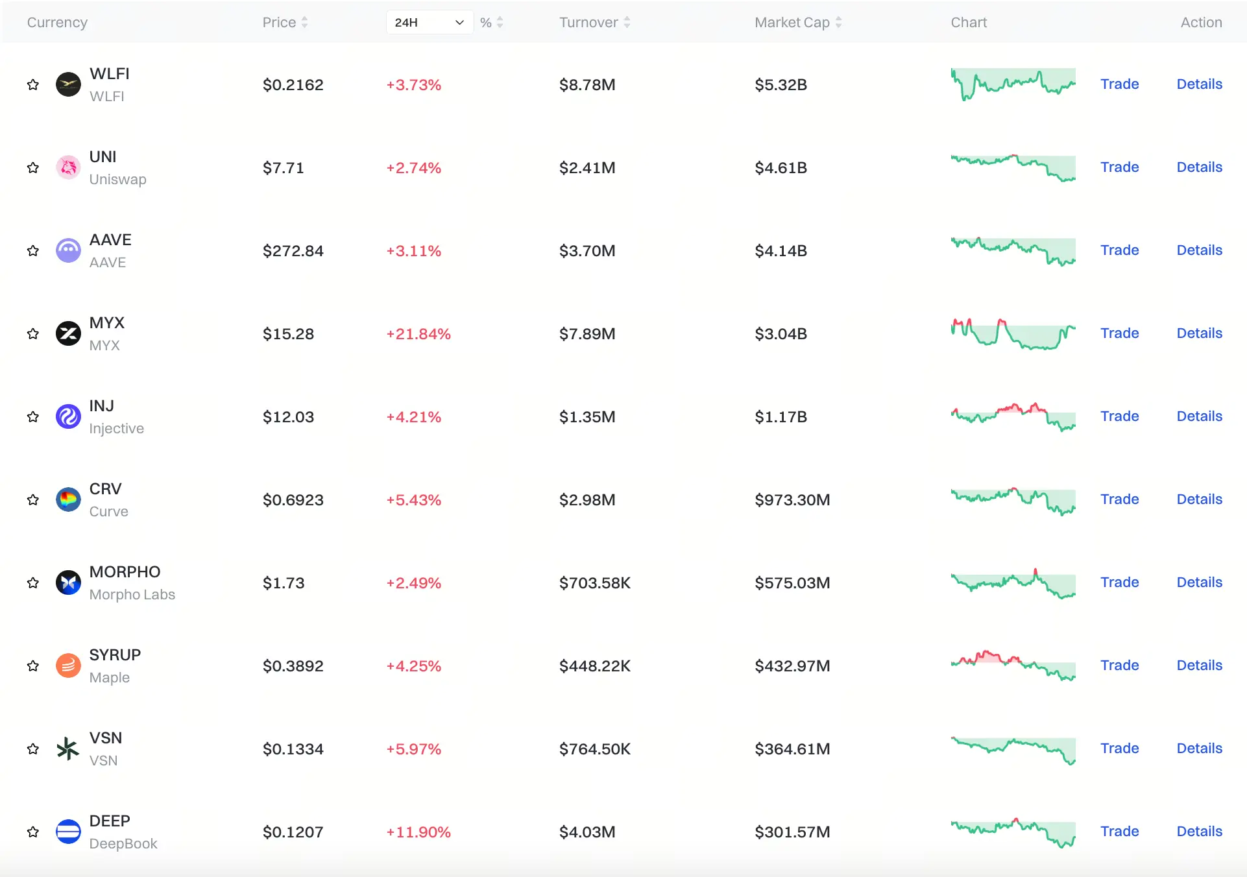The width and height of the screenshot is (1247, 877).
Task: Open the SYRUP sparkline chart
Action: (x=1013, y=666)
